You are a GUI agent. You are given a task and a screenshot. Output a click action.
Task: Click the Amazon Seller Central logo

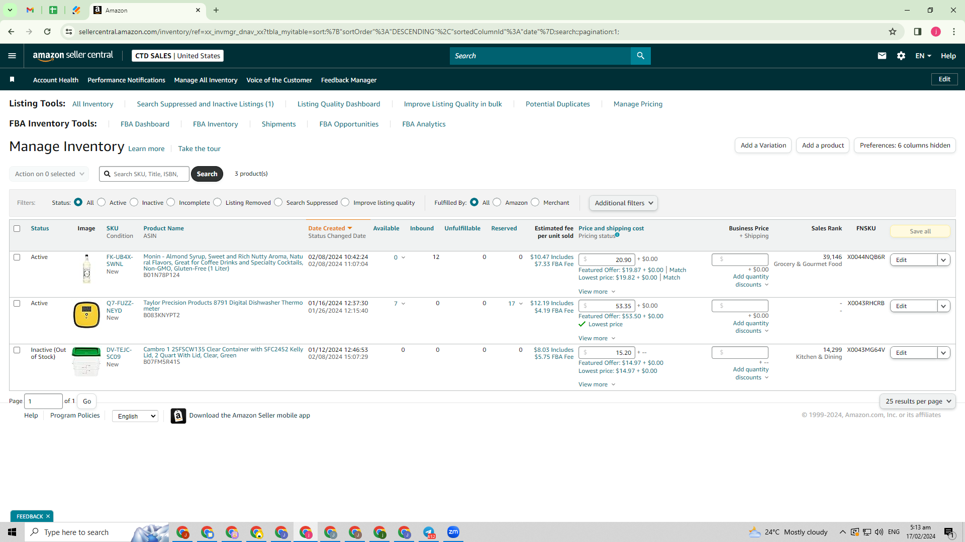click(73, 56)
